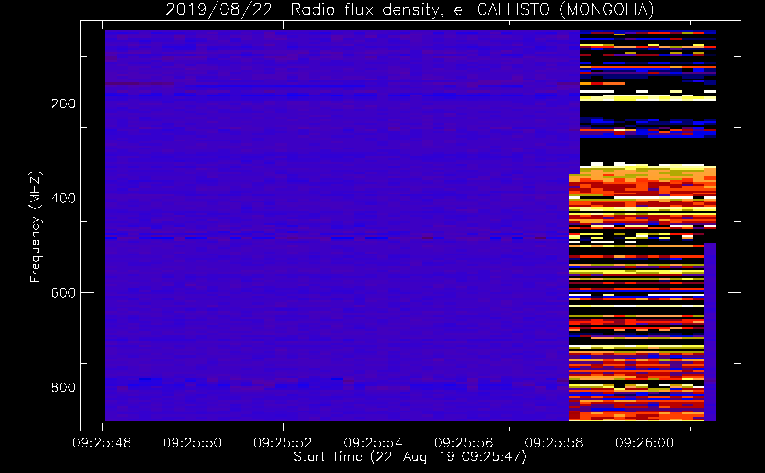765x473 pixels.
Task: Click the 09:25:56 time tick label
Action: pos(464,443)
